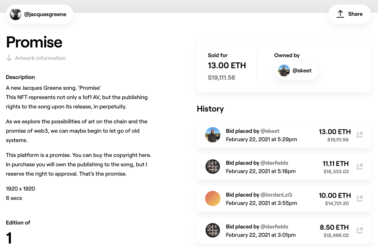Screen dimensions: 378x247
Task: Click the Share upload arrow icon
Action: point(340,14)
